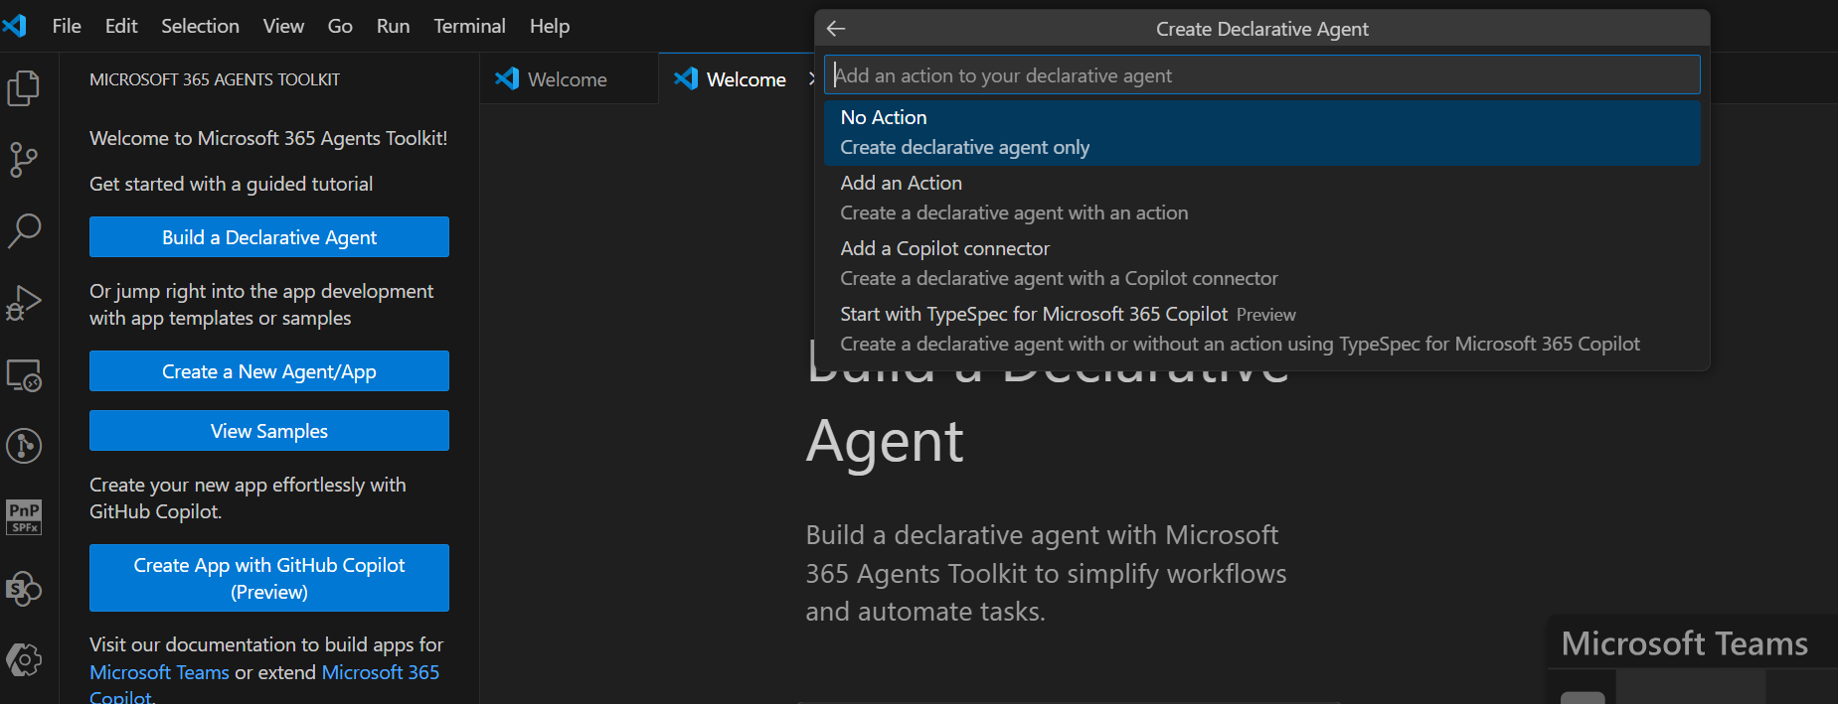Open the Edit menu
This screenshot has width=1838, height=704.
click(121, 26)
